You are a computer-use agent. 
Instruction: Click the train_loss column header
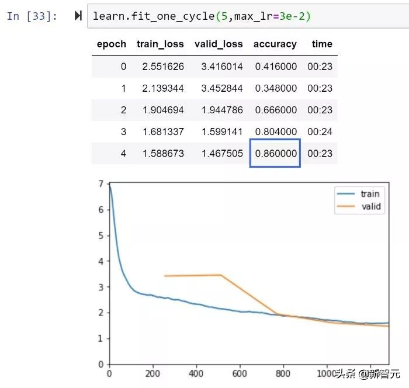pos(160,44)
